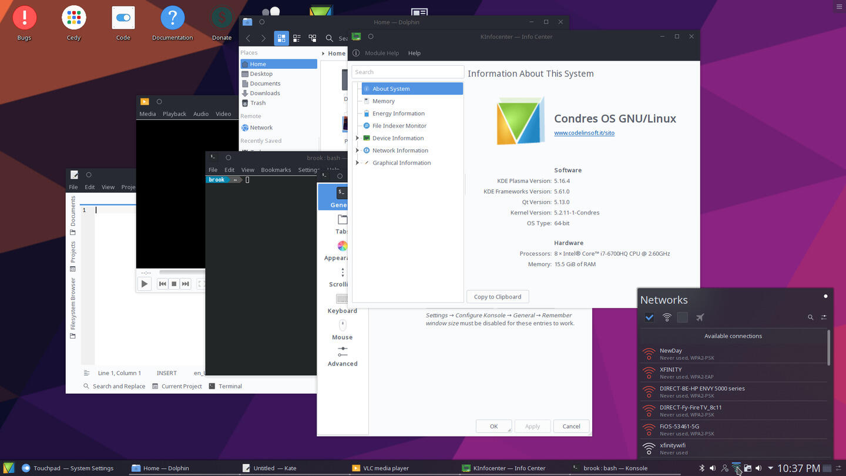Click breadcrumb arrow before Home in Dolphin
The width and height of the screenshot is (846, 476).
[323, 53]
